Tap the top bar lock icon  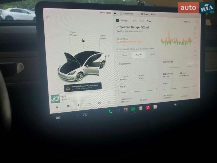pos(115,13)
